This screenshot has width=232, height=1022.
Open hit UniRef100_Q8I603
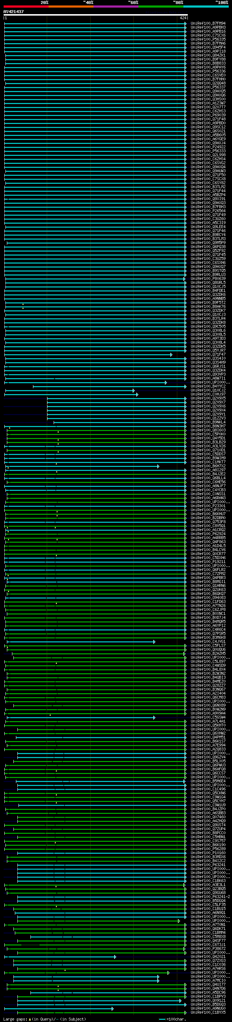coord(208,430)
